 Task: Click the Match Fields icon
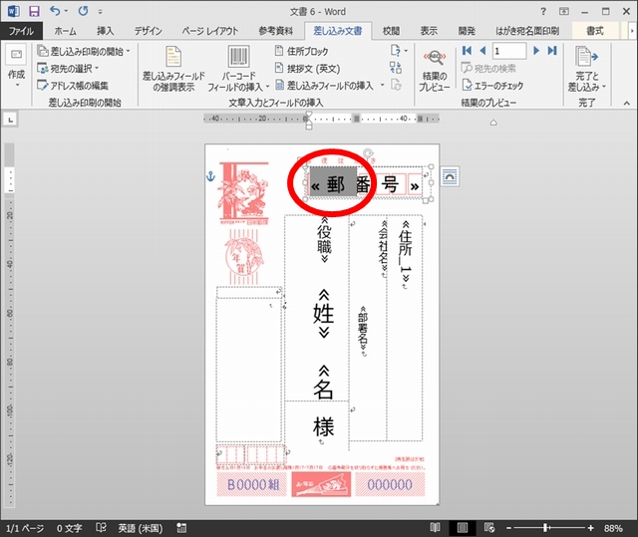(396, 68)
